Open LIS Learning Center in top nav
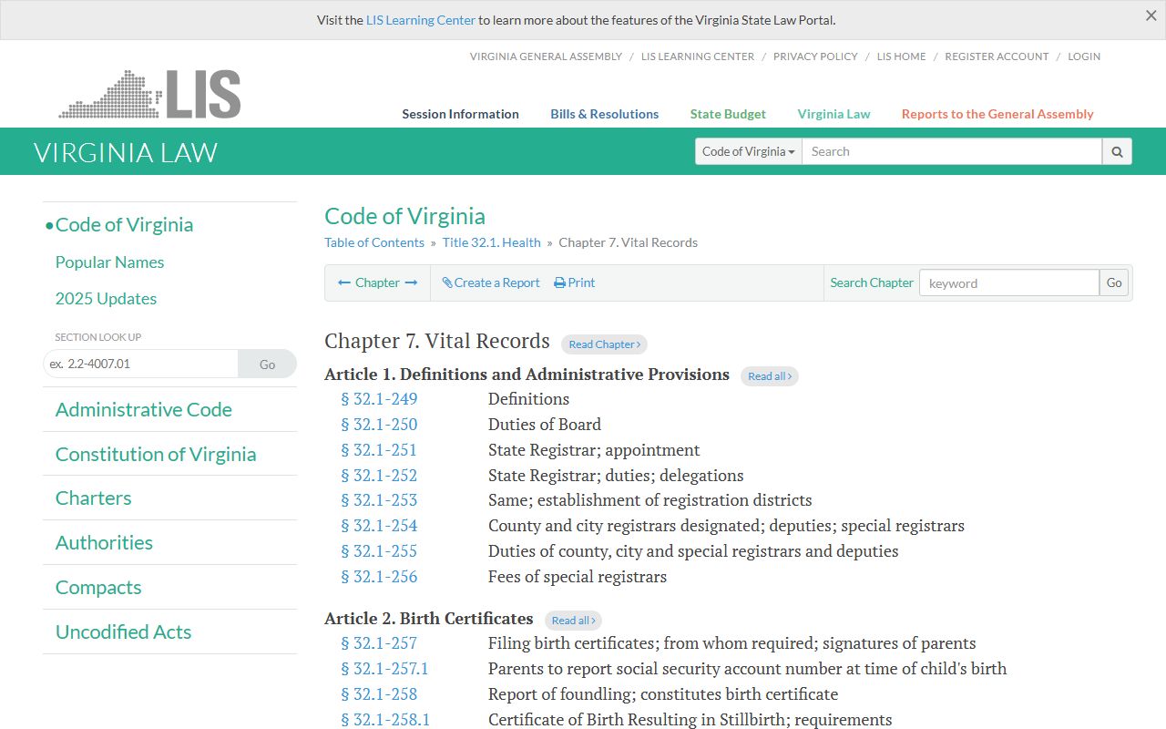The width and height of the screenshot is (1166, 729). (x=698, y=56)
